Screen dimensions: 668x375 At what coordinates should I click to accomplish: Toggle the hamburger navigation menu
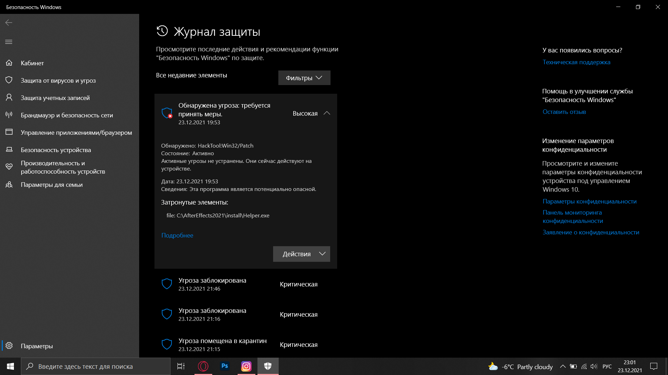pyautogui.click(x=9, y=42)
